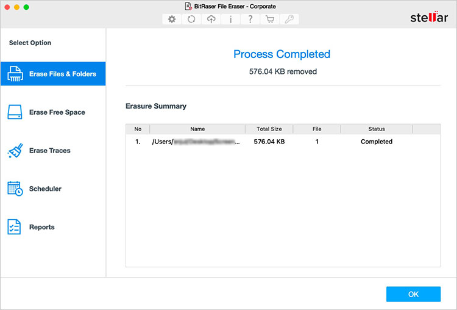
Task: Click the Total Size column header
Action: [269, 129]
